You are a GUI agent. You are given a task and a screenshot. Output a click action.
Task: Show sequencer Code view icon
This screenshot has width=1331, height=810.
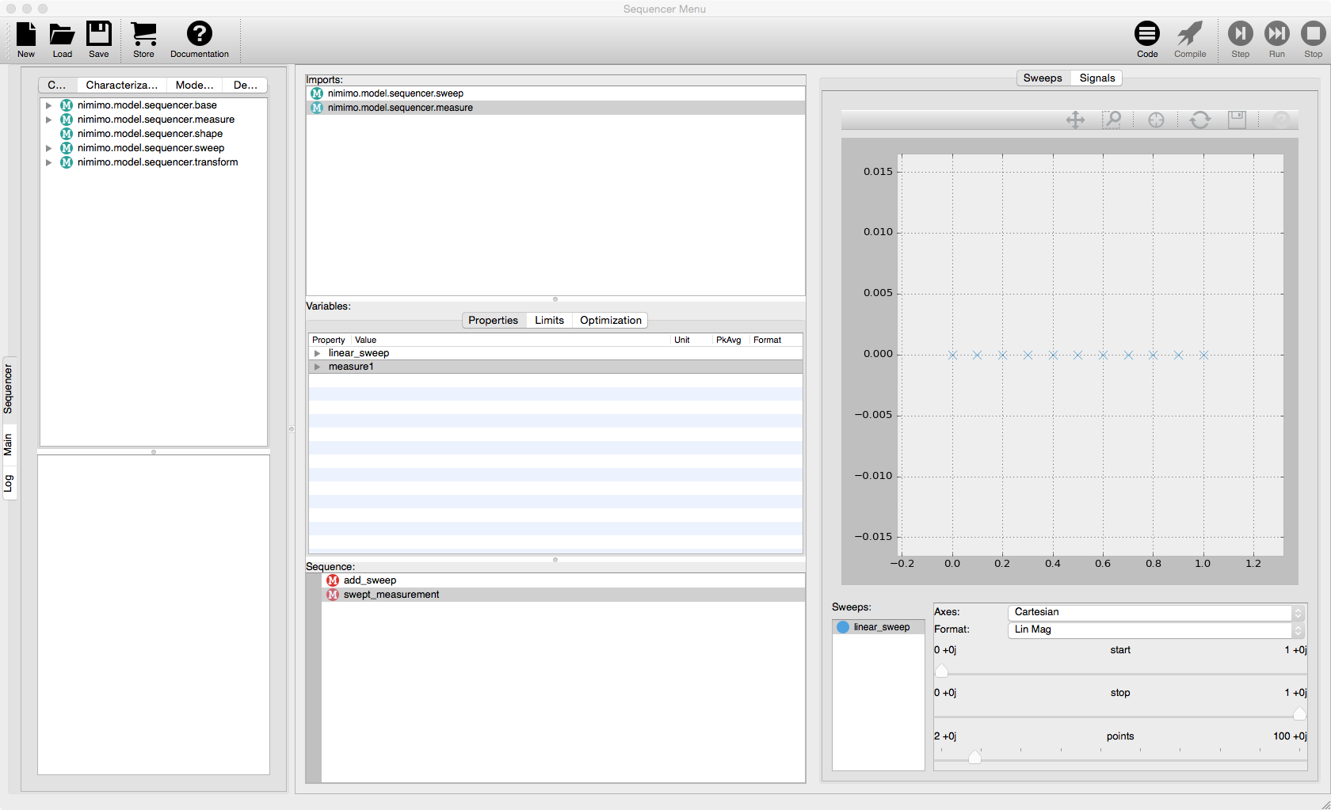pyautogui.click(x=1147, y=33)
